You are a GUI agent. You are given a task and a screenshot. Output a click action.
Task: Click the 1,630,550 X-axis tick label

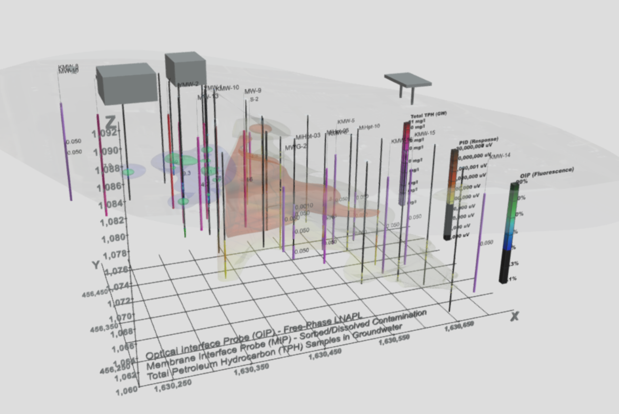394,340
